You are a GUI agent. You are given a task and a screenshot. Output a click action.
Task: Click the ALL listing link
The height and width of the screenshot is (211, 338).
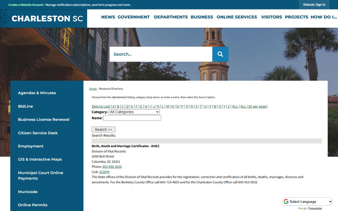pos(235,106)
